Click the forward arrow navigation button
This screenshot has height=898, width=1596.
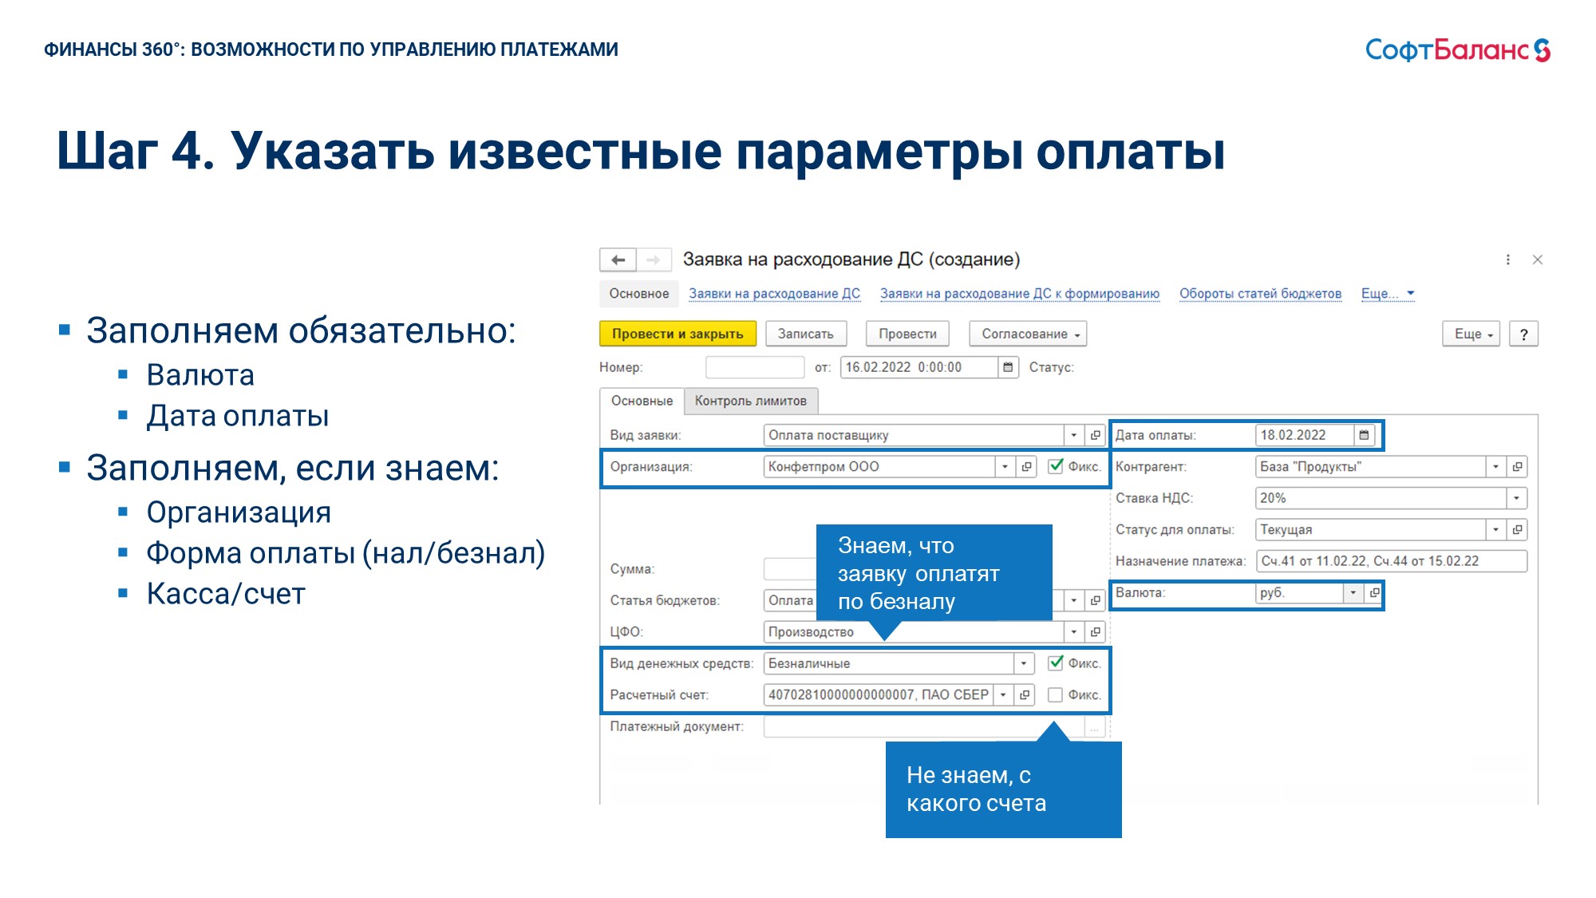(654, 260)
